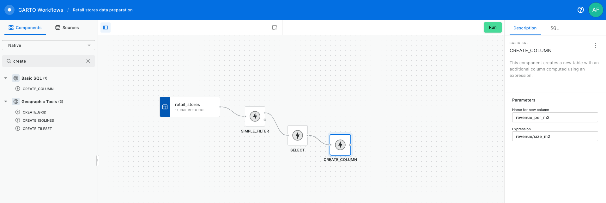This screenshot has width=606, height=203.
Task: Switch to the Sources tab
Action: tap(67, 28)
